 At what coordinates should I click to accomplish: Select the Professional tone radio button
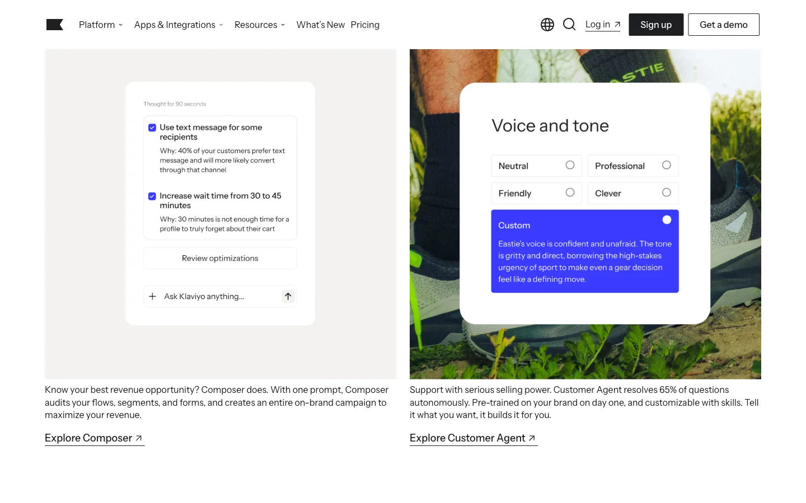666,165
